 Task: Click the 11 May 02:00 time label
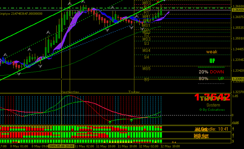click(x=84, y=146)
